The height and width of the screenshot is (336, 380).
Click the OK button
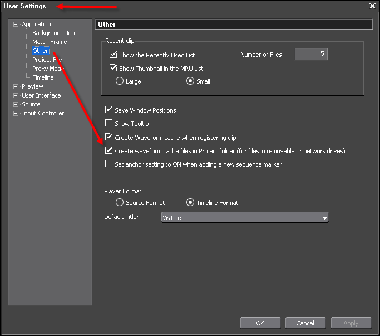(260, 323)
